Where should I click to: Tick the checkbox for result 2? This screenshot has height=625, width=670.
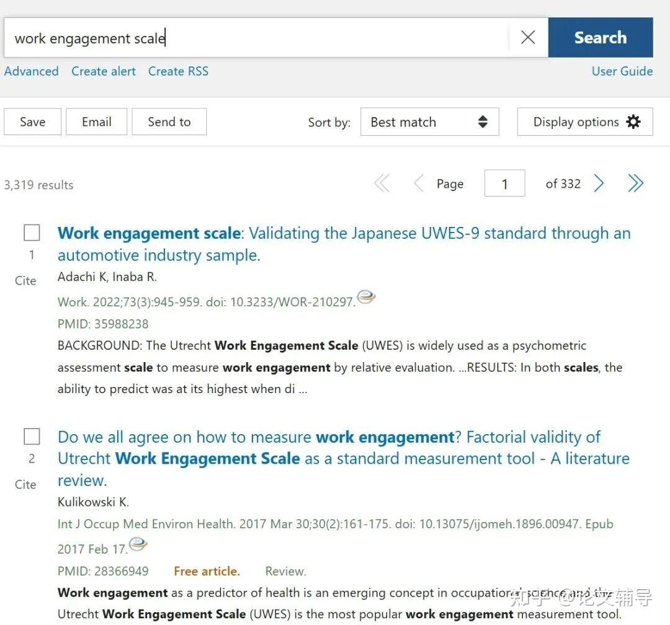32,437
